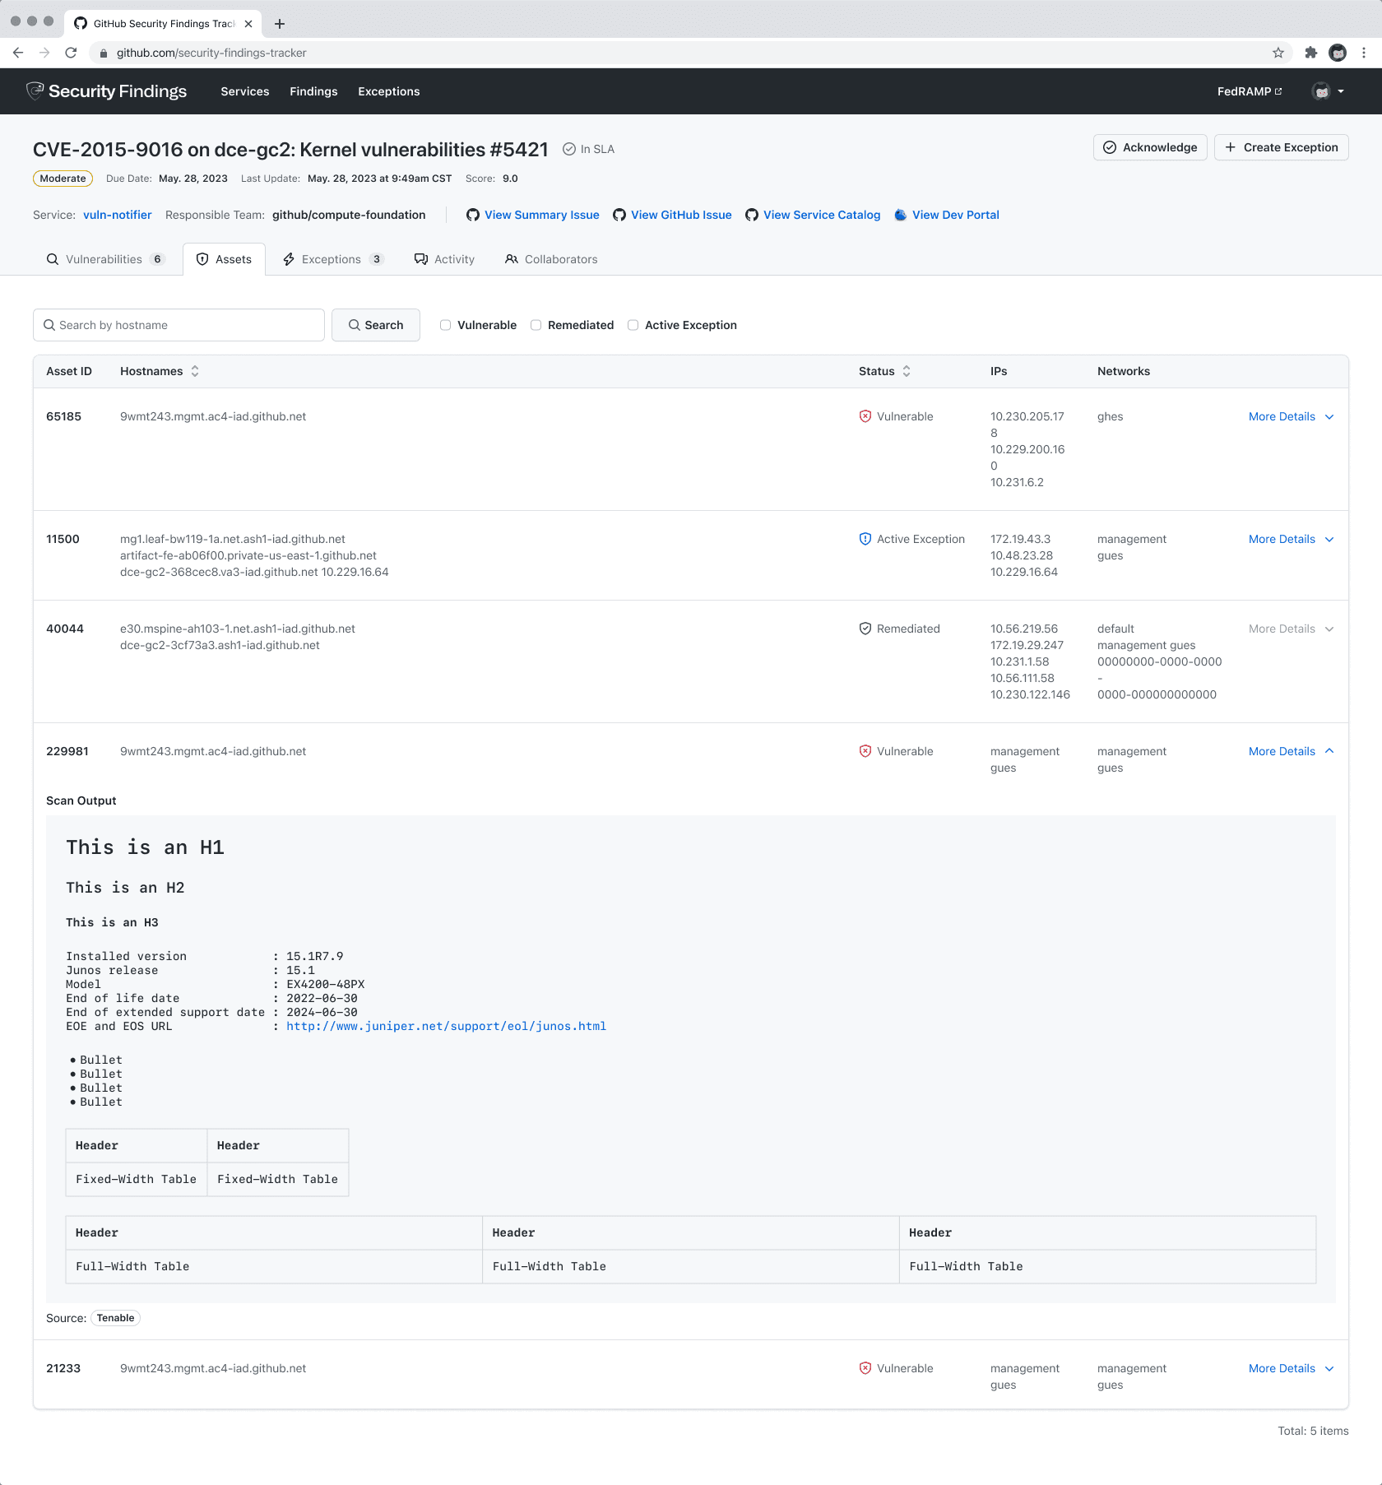Click the Security Findings shield logo
This screenshot has height=1485, width=1382.
point(35,91)
